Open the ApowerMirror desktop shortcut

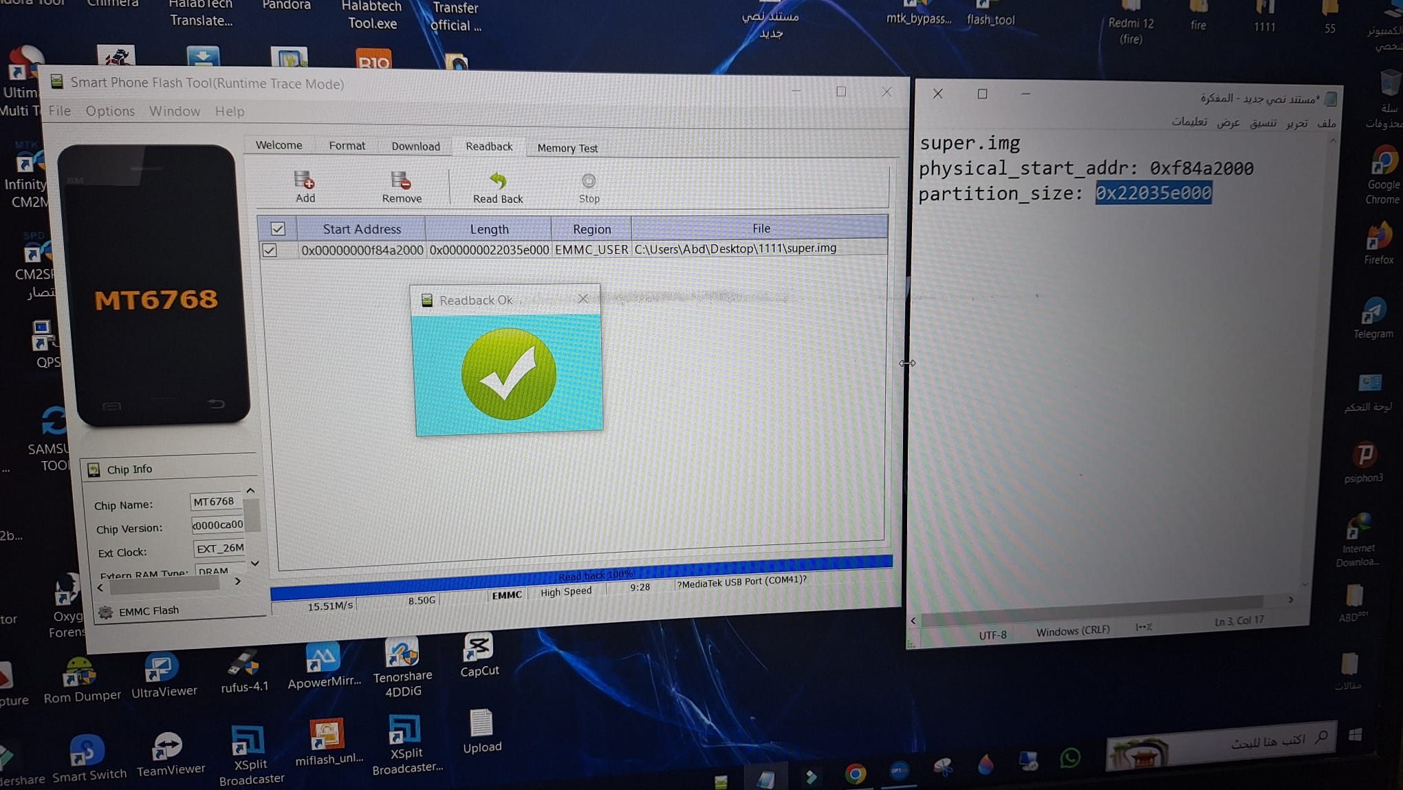click(x=324, y=665)
